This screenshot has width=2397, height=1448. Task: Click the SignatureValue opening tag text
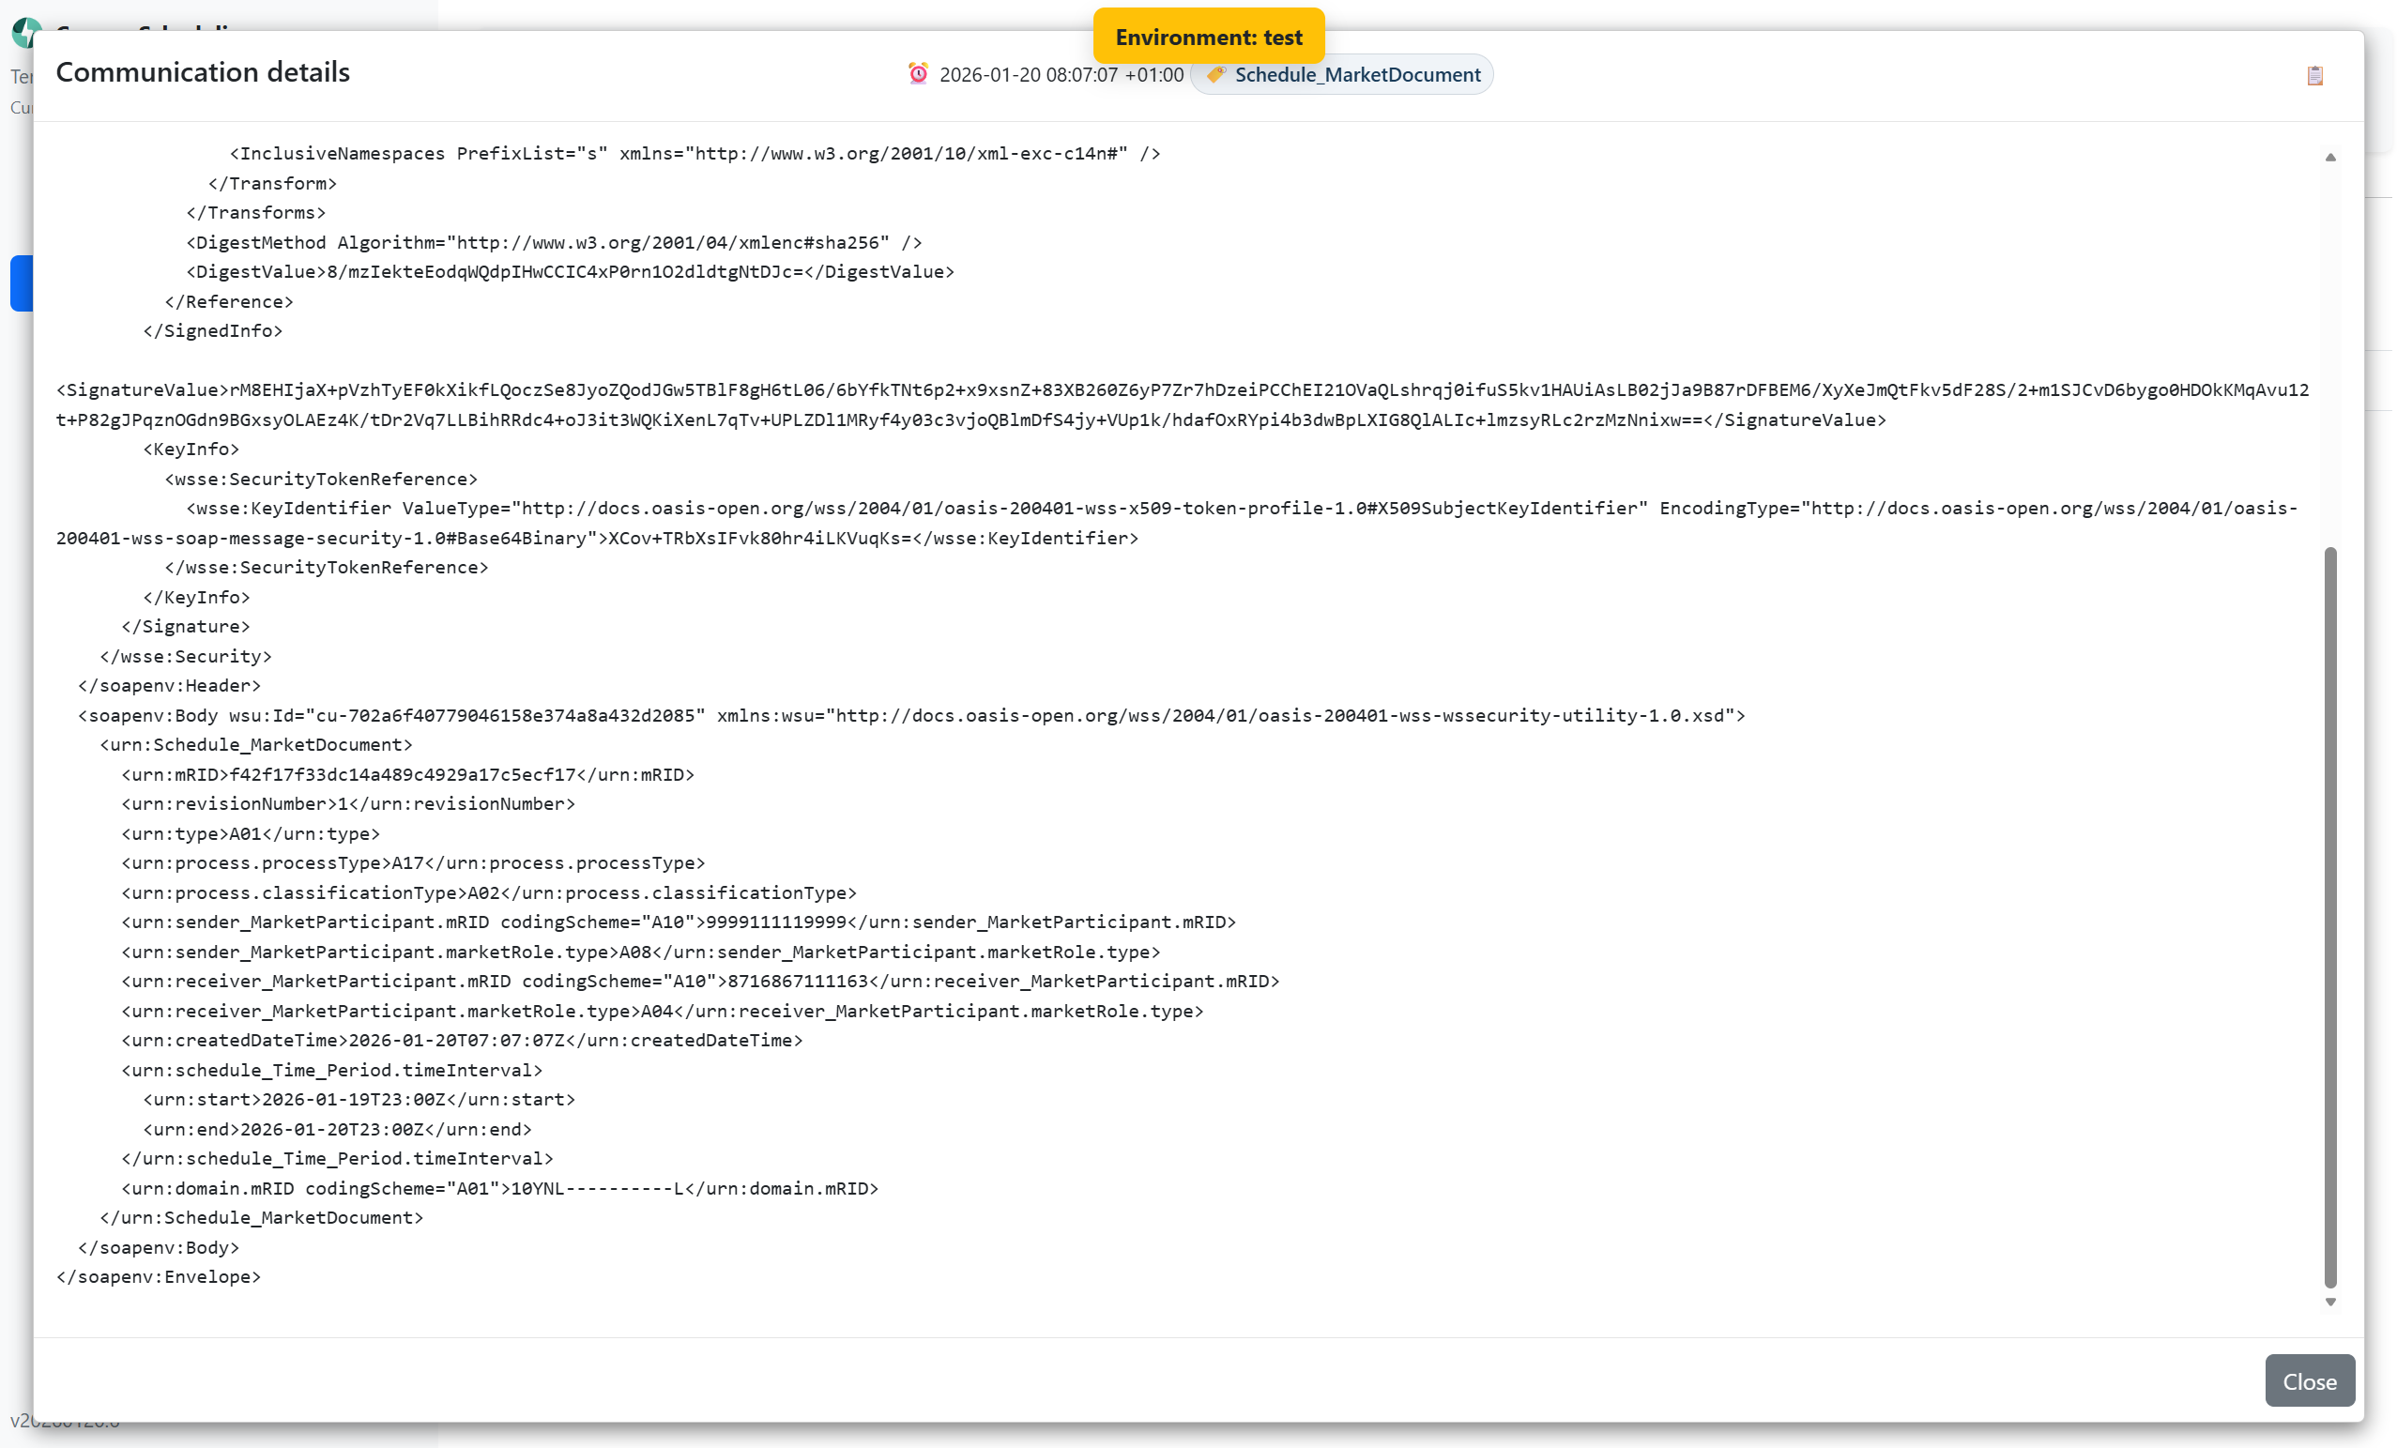click(142, 390)
